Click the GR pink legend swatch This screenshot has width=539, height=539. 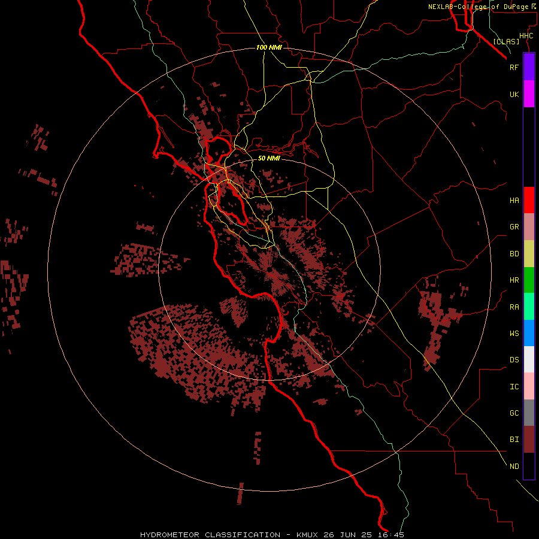(x=529, y=227)
